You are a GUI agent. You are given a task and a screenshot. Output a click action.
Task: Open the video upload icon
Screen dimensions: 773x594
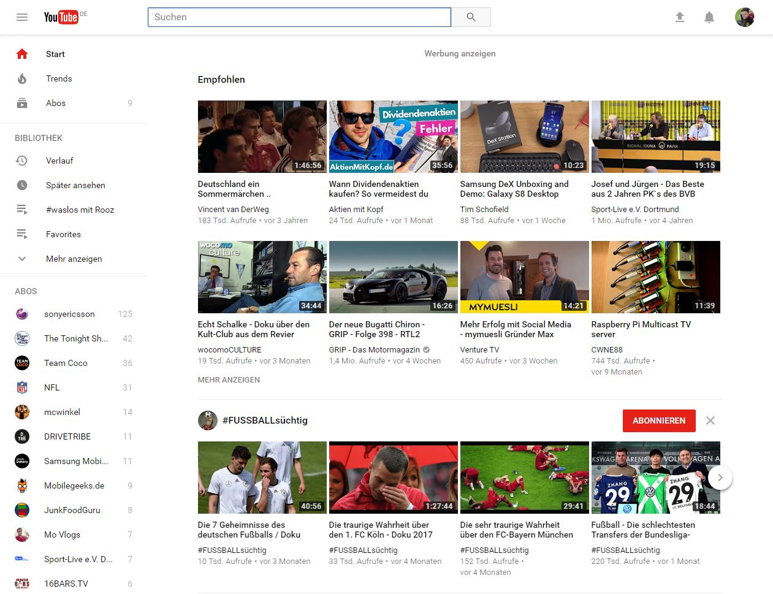[x=680, y=17]
